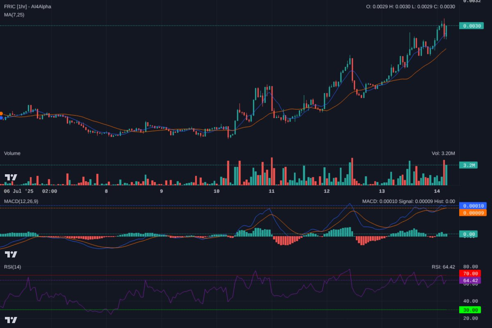Click day 12 on the time axis
The width and height of the screenshot is (492, 328).
pos(327,191)
